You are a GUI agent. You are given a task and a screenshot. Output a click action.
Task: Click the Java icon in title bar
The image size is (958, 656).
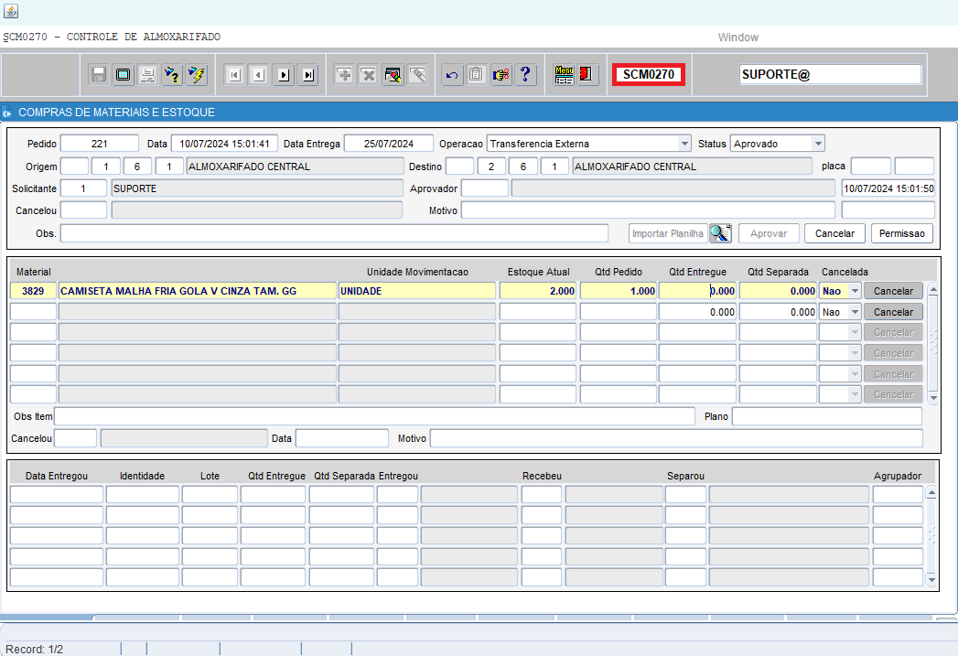point(11,11)
